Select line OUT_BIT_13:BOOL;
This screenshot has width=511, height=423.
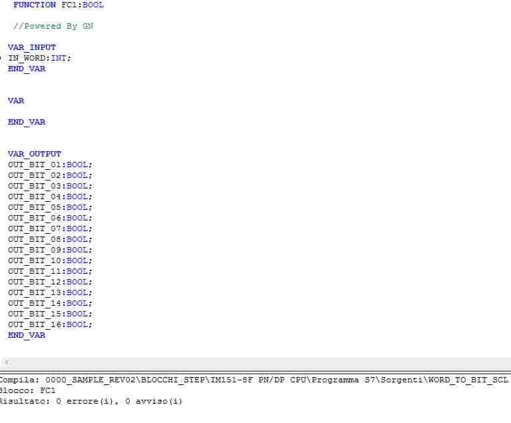(x=50, y=292)
